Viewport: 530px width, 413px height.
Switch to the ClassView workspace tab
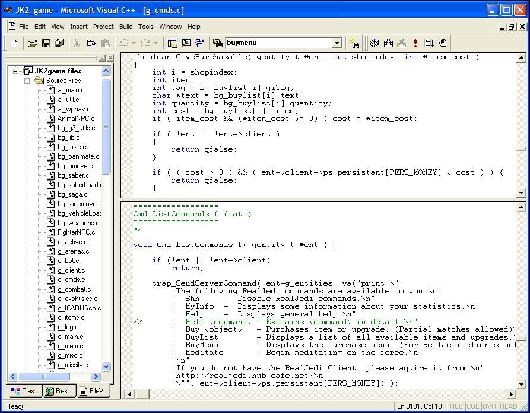pyautogui.click(x=25, y=391)
